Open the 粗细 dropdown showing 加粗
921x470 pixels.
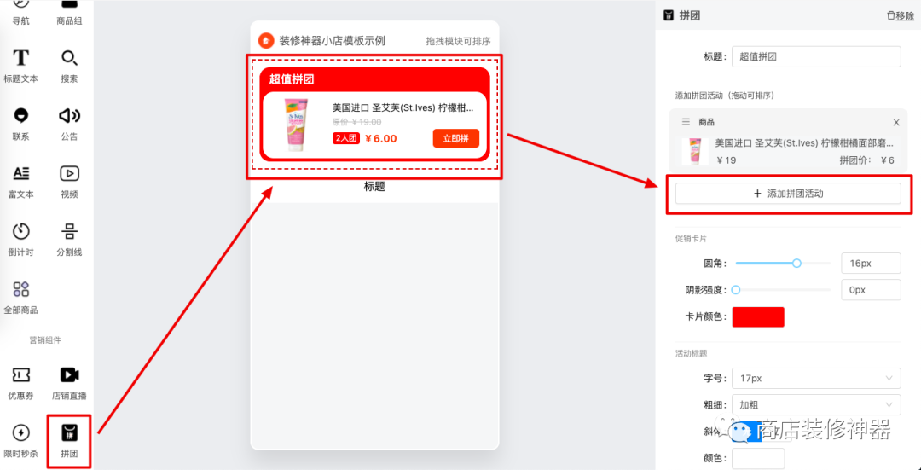pyautogui.click(x=816, y=405)
